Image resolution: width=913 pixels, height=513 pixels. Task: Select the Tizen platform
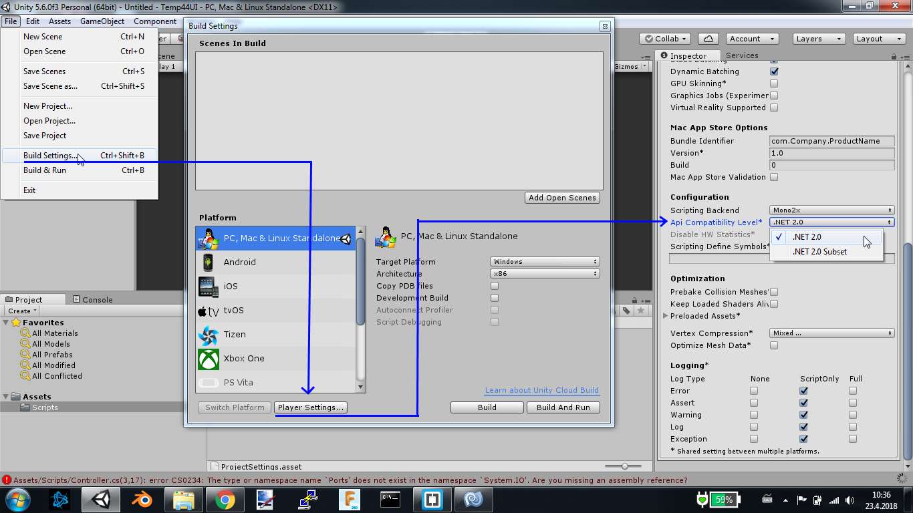pos(276,334)
